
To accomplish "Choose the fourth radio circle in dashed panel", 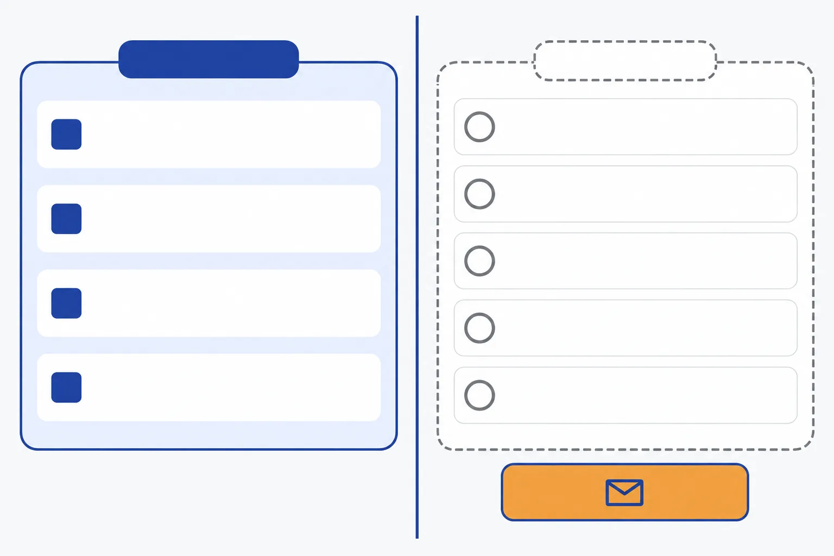I will click(479, 328).
